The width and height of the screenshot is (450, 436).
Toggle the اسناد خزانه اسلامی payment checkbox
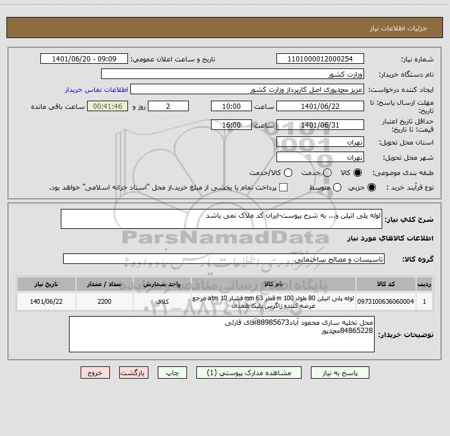coord(283,187)
